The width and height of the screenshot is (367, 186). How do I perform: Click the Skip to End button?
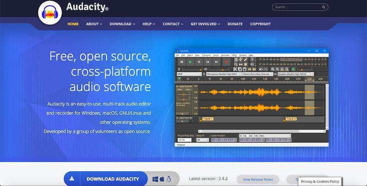(x=216, y=62)
